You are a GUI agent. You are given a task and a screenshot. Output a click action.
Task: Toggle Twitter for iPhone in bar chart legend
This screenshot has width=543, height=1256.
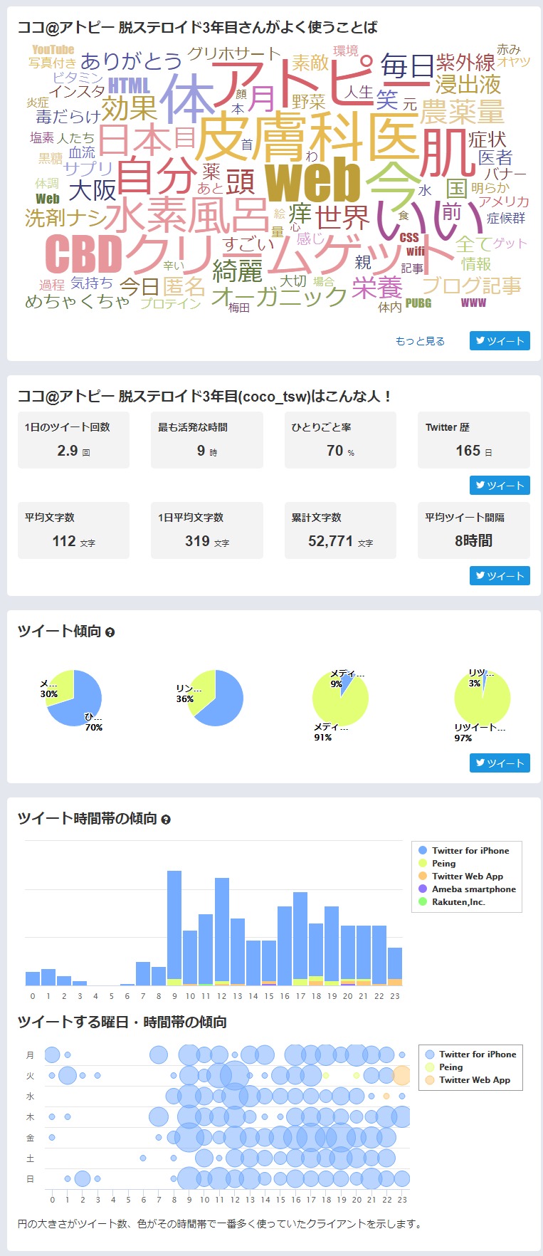pos(463,851)
